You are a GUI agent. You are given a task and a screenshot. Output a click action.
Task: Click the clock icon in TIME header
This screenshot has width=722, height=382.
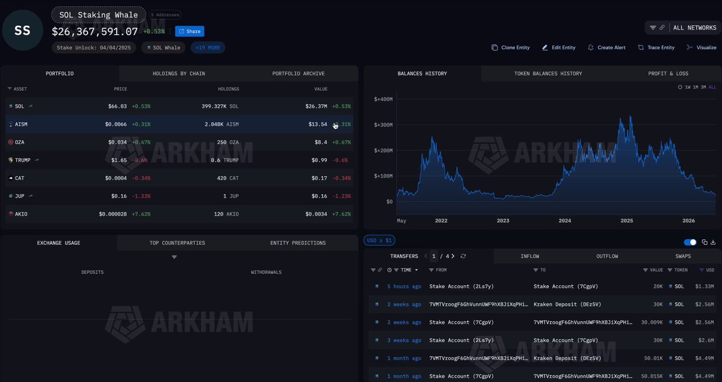(390, 270)
